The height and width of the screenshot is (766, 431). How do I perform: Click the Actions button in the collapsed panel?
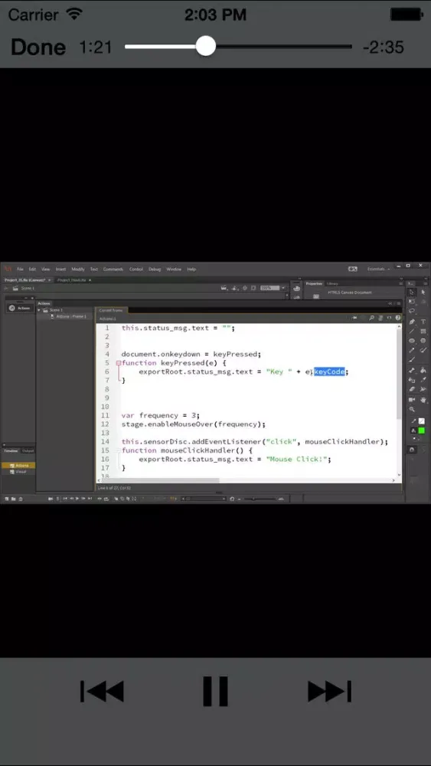pos(20,308)
